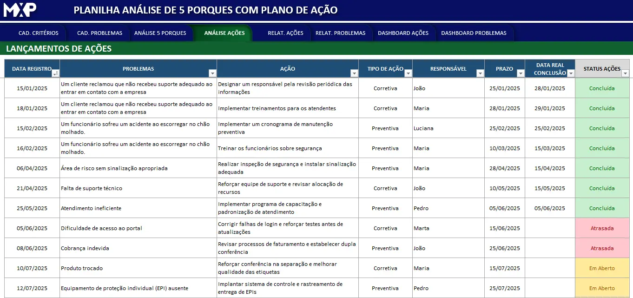Viewport: 633px width, 298px height.
Task: Select the red Atrasada status for Cobrança indevida
Action: coord(602,248)
